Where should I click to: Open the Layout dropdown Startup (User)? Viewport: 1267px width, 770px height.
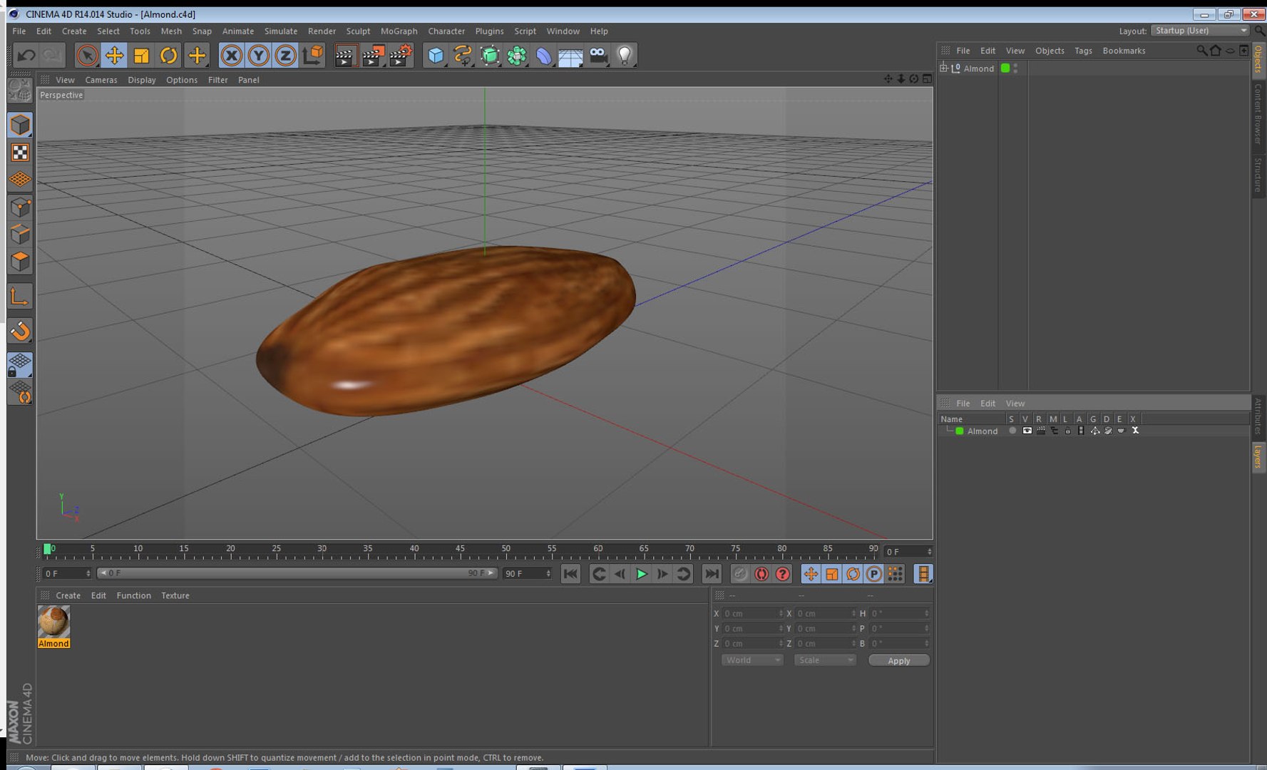coord(1200,31)
